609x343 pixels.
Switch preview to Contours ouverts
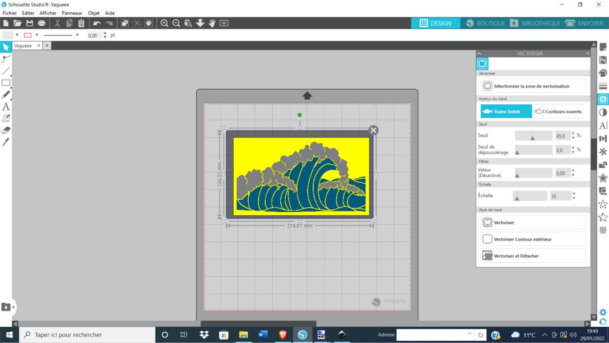coord(558,112)
